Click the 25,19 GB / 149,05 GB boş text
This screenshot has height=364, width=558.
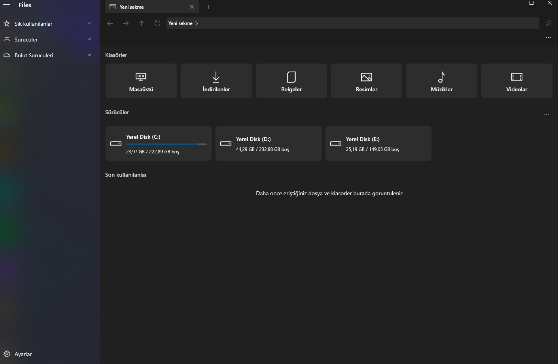pyautogui.click(x=373, y=149)
